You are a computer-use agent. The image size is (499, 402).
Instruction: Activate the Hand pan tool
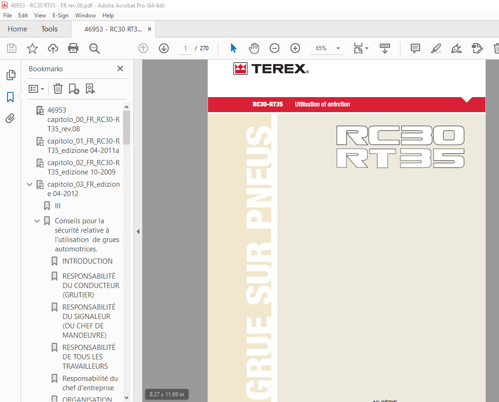point(254,48)
